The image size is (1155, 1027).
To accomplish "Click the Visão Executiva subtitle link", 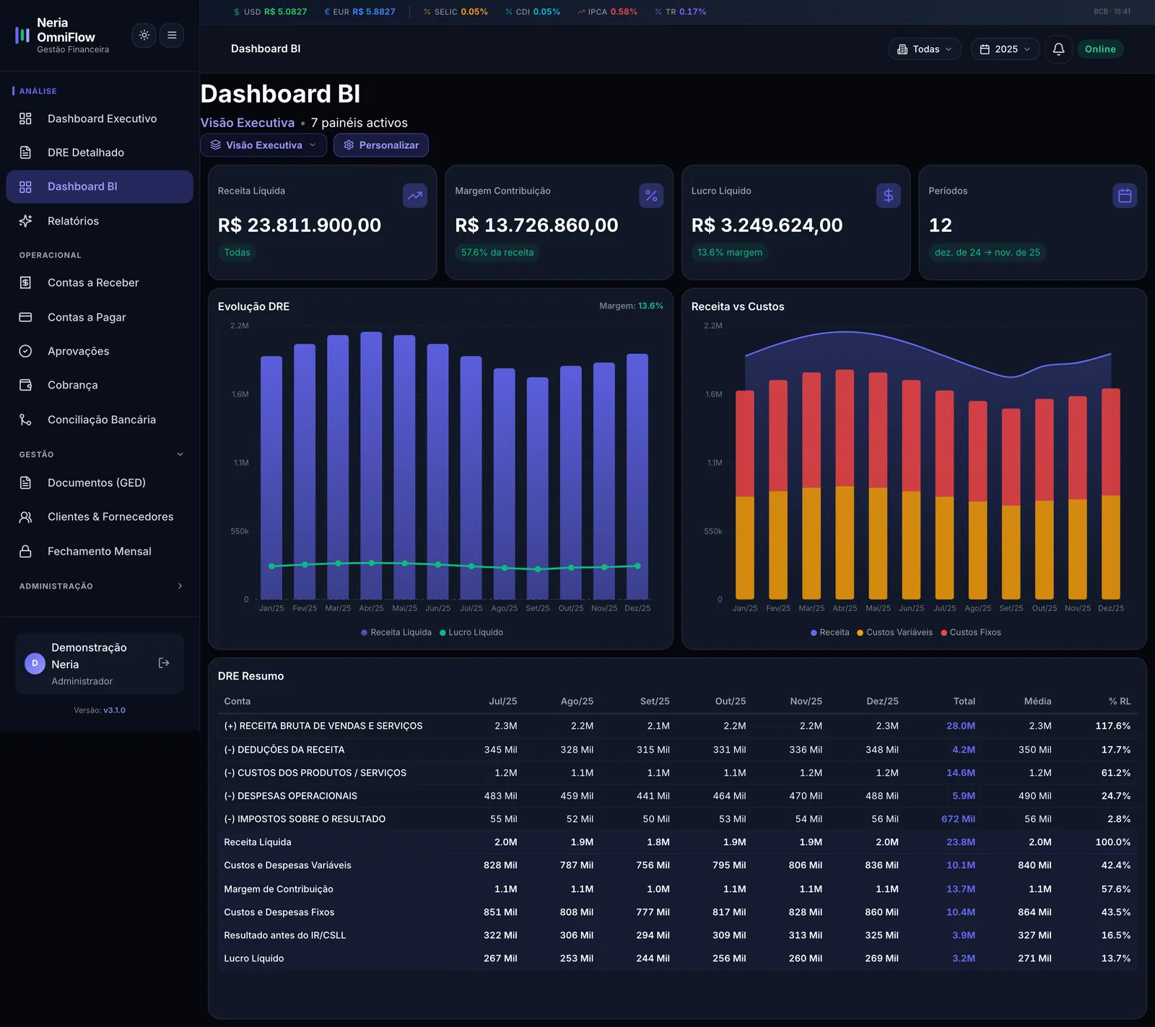I will (248, 123).
